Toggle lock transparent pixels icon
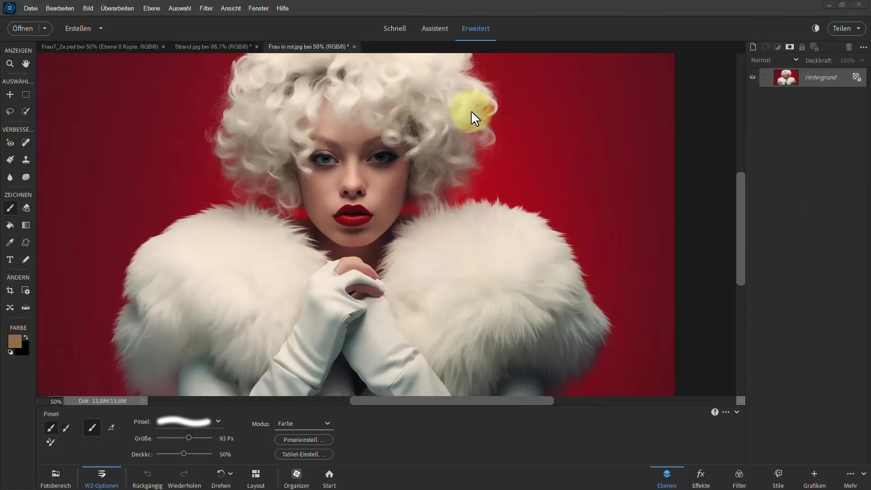This screenshot has height=490, width=871. [814, 47]
